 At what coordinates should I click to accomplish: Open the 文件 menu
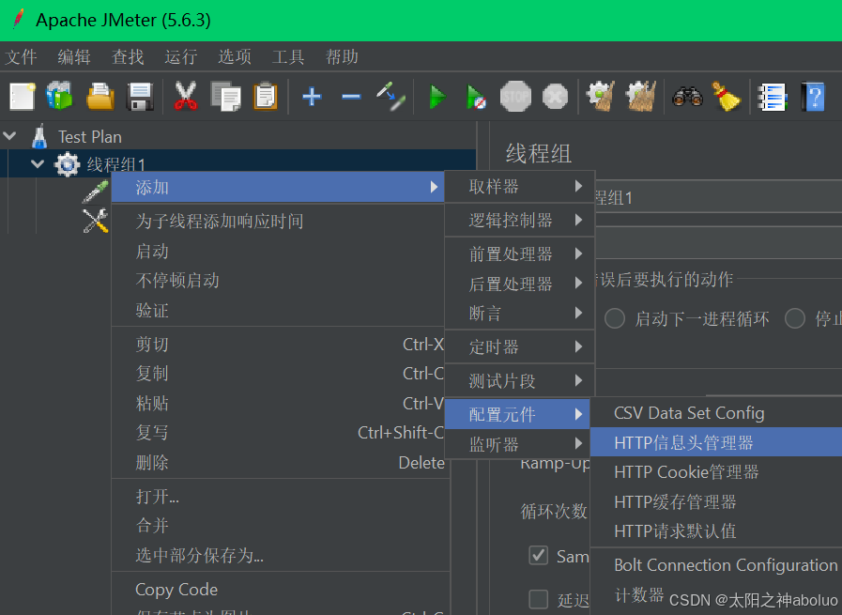point(21,57)
